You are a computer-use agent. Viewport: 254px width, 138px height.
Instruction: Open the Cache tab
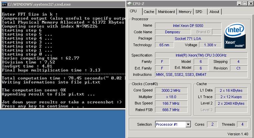pos(149,12)
